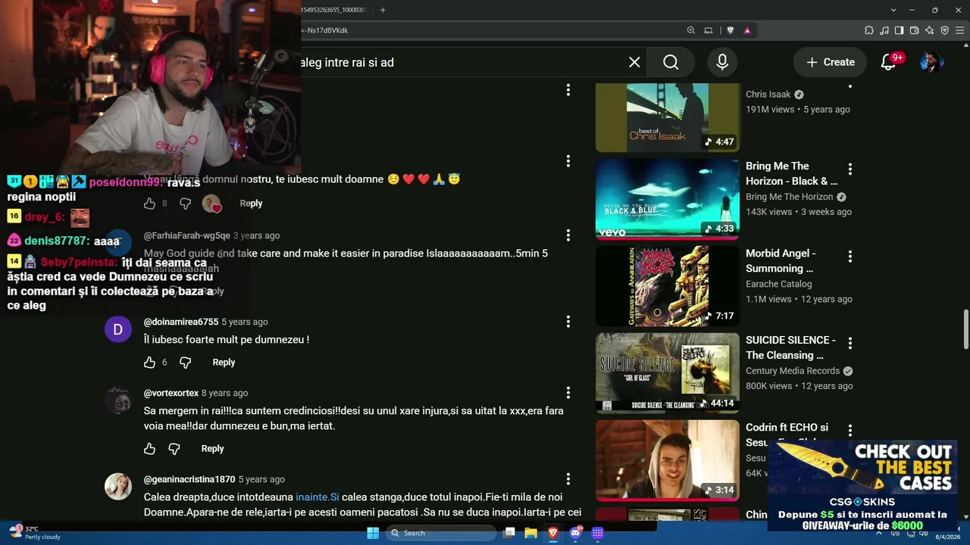Like the comment by @doinamirea6755
The width and height of the screenshot is (970, 545).
[x=149, y=363]
